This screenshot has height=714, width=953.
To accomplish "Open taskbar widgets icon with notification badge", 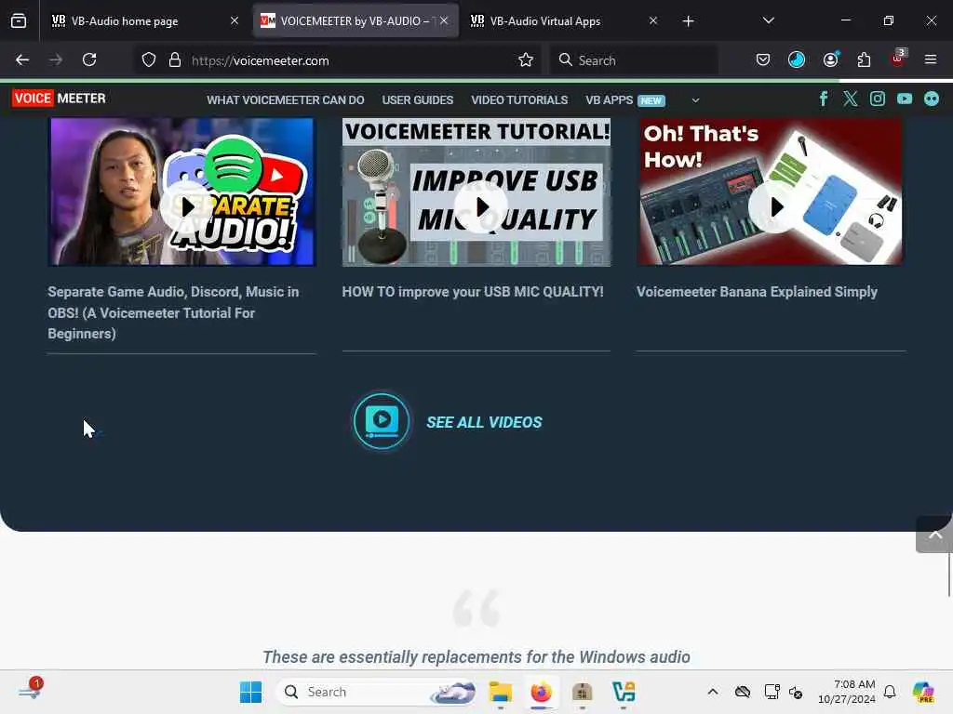I will click(x=30, y=690).
